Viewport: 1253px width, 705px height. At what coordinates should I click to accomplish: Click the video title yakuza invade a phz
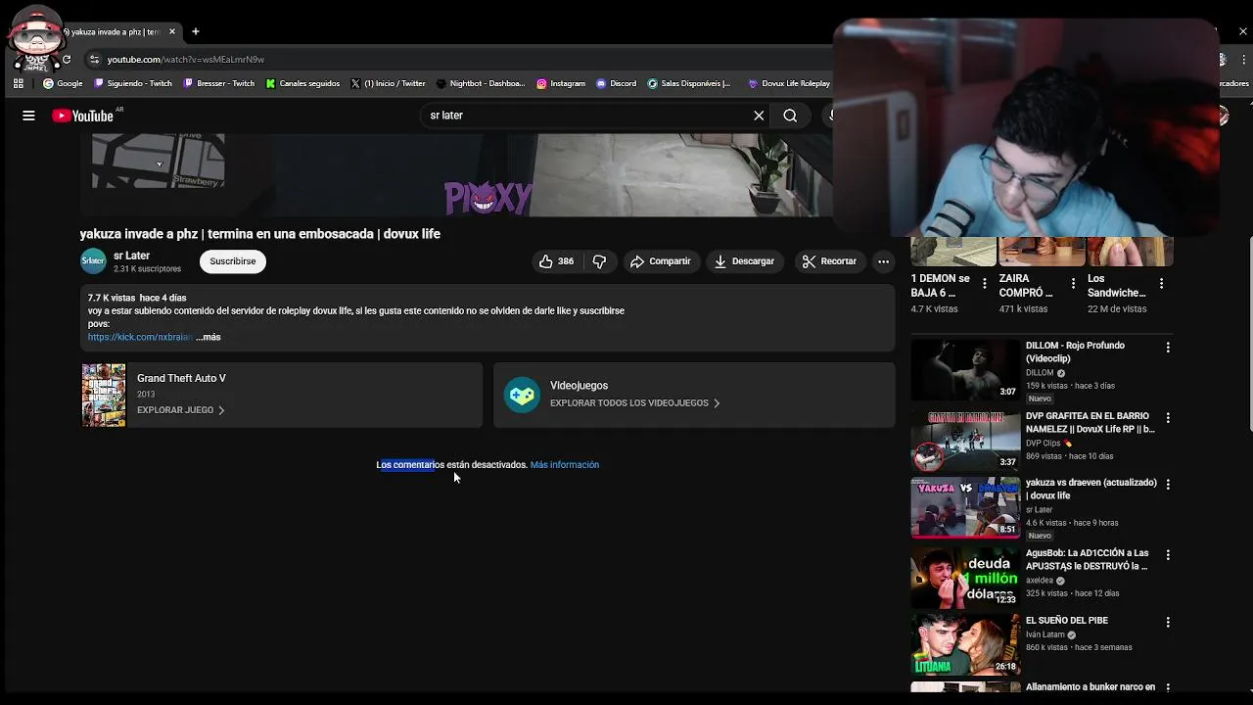(x=260, y=234)
